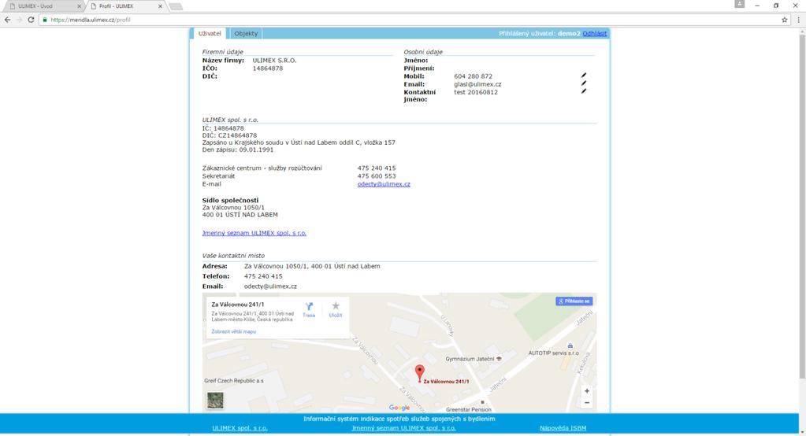Click company name ULIMEX S.R.O.
806x436 pixels.
(274, 60)
